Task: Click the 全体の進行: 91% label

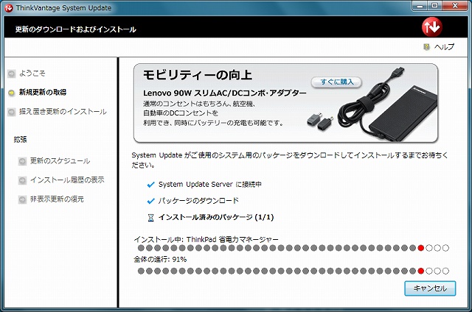Action: (160, 259)
